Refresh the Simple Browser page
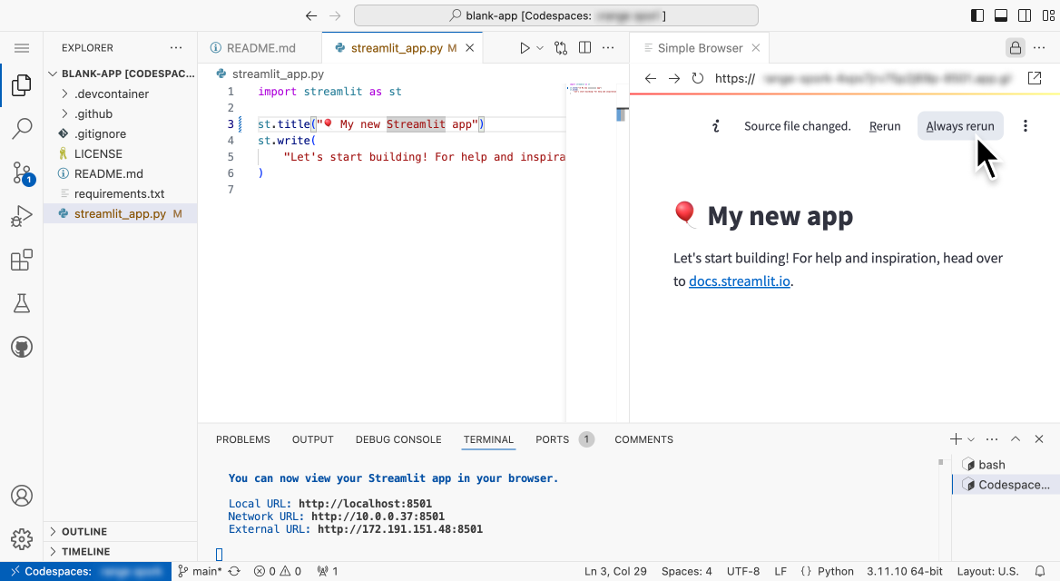Screen dimensions: 1060x581 click(696, 78)
